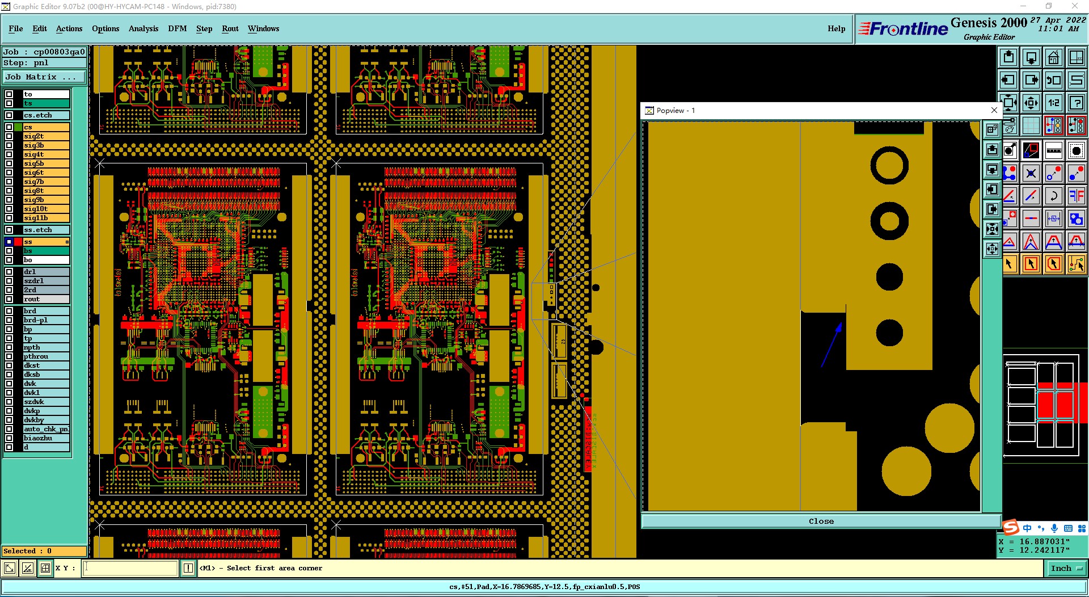Toggle the 'ss' layer checkbox
This screenshot has width=1089, height=597.
coord(9,242)
